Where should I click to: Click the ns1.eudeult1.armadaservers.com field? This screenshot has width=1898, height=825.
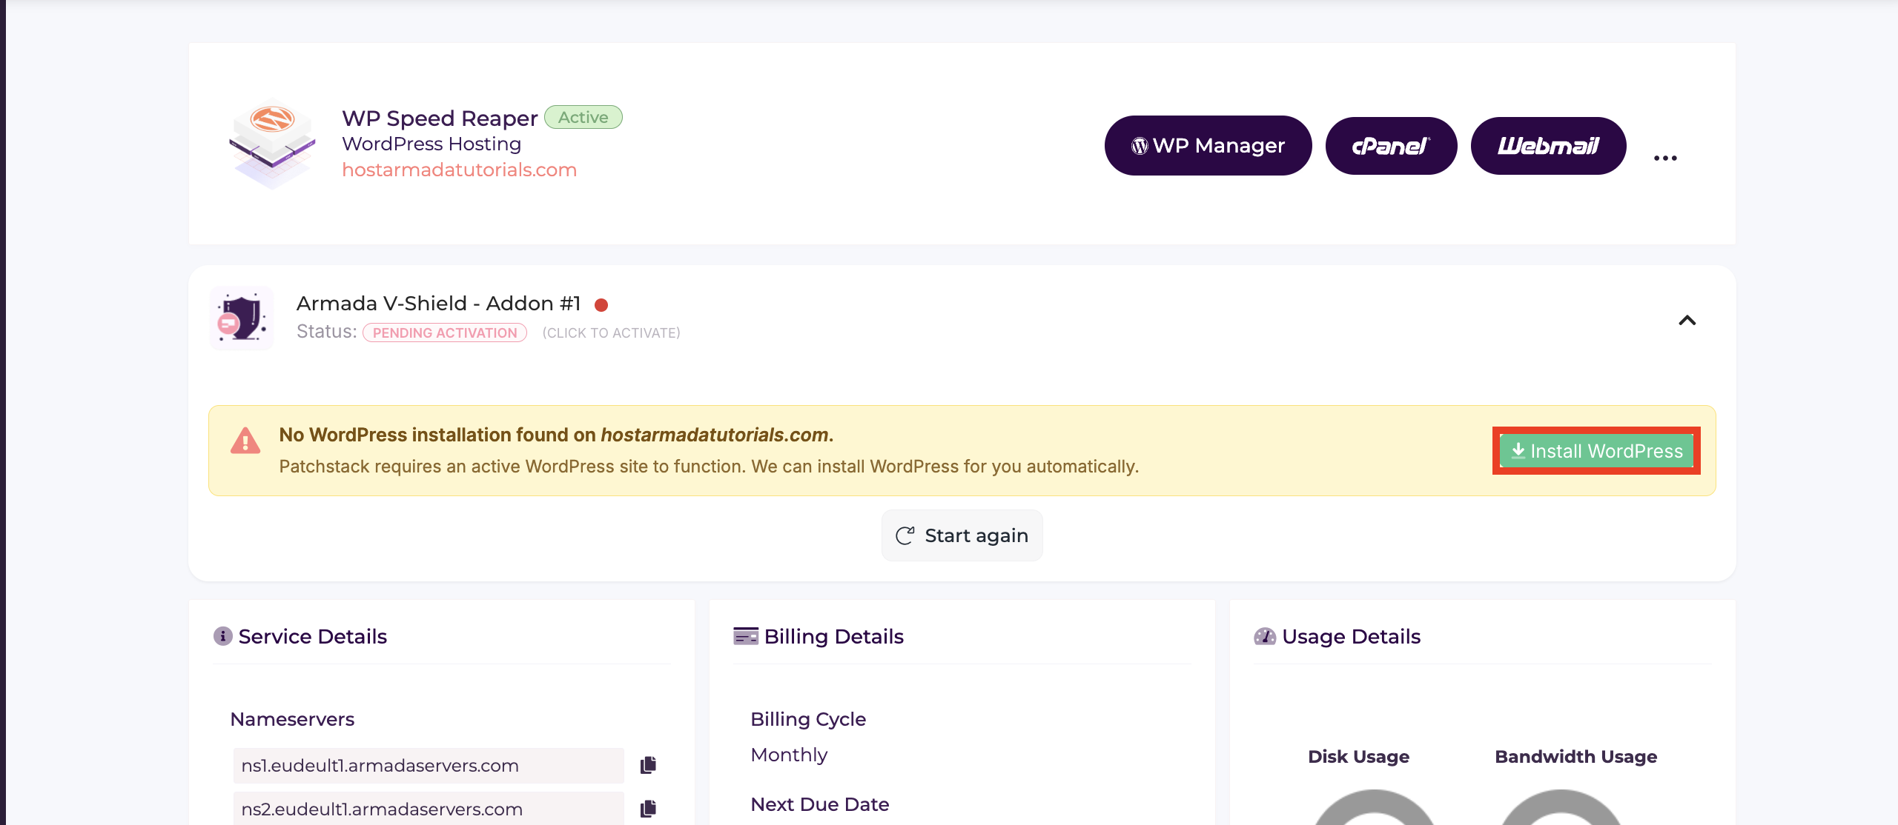[428, 765]
